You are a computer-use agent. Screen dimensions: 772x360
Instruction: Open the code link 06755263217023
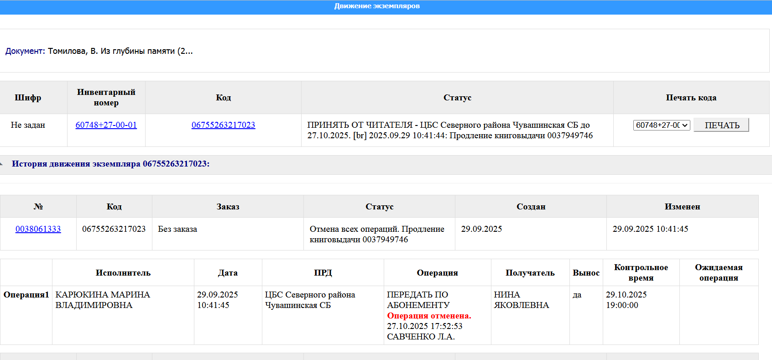point(223,125)
